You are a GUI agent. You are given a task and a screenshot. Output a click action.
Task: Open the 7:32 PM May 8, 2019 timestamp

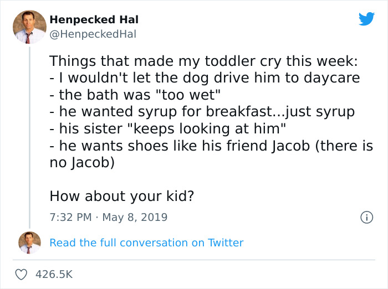click(108, 217)
